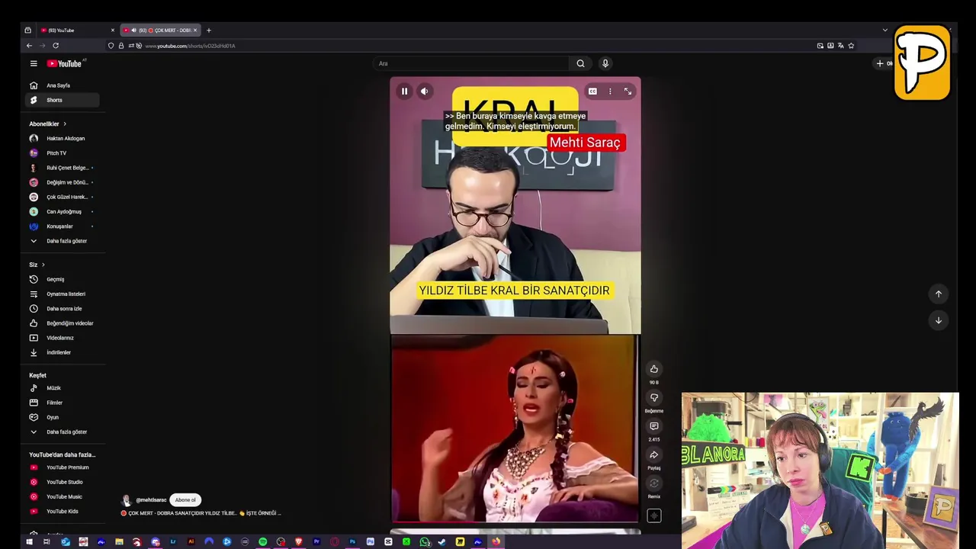Open the Short's three-dot more menu

610,91
